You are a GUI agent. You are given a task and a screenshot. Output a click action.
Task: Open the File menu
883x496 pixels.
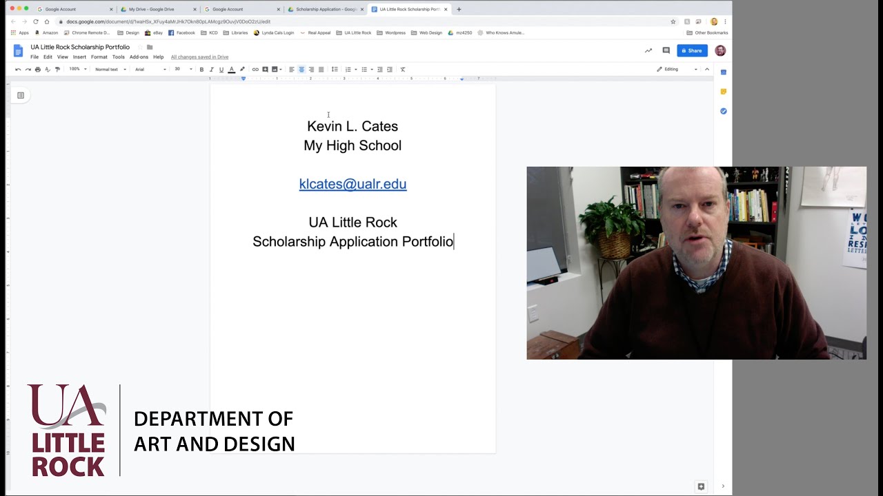pyautogui.click(x=34, y=57)
